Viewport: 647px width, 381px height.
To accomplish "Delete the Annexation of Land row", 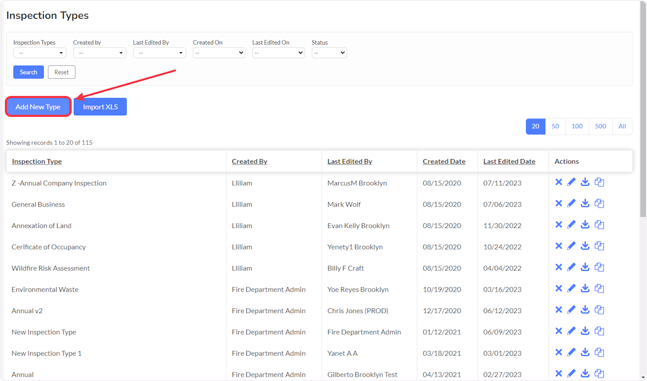I will (559, 225).
